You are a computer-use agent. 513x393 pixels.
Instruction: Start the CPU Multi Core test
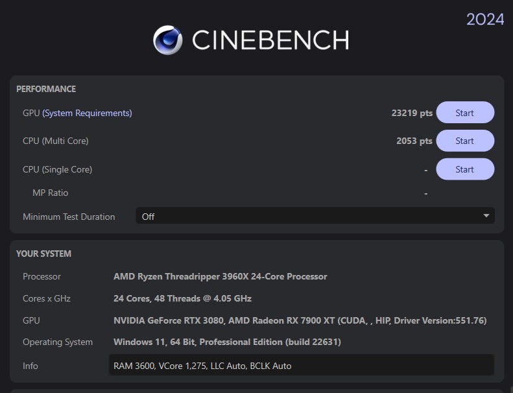(x=464, y=141)
